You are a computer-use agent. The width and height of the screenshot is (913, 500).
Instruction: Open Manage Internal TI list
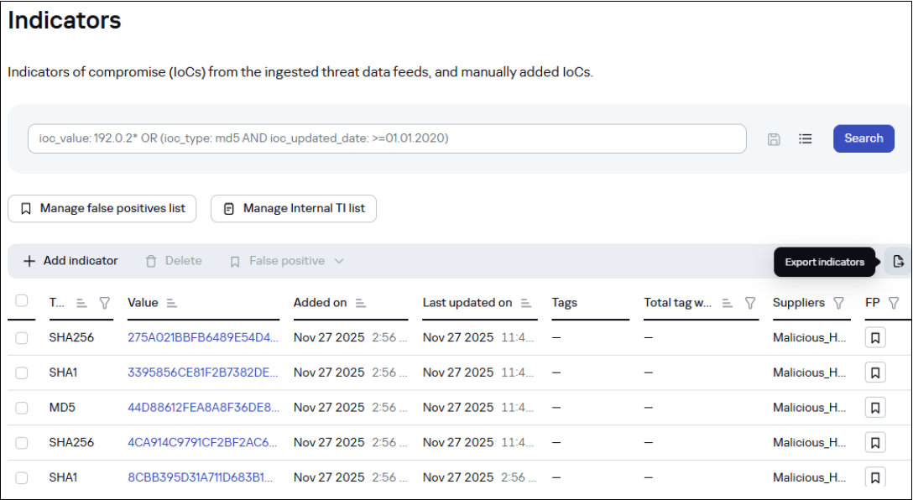click(294, 208)
